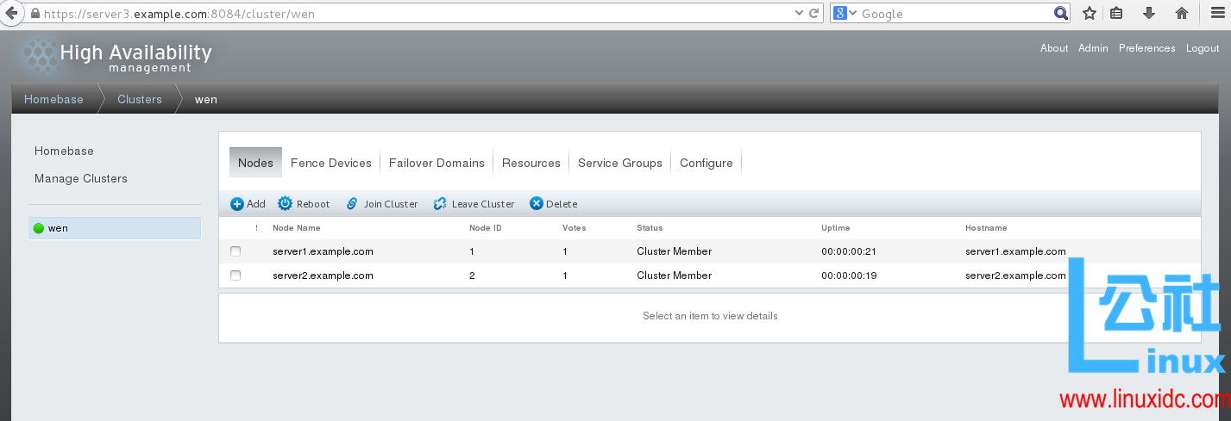
Task: Click the browser bookmark star icon
Action: (1090, 13)
